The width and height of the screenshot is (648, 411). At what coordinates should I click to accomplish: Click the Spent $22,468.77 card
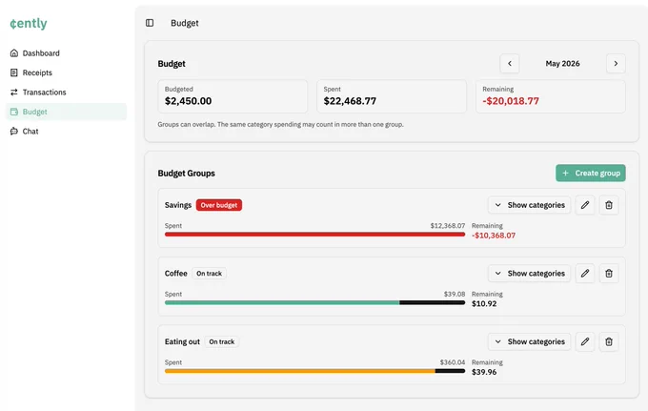[392, 96]
